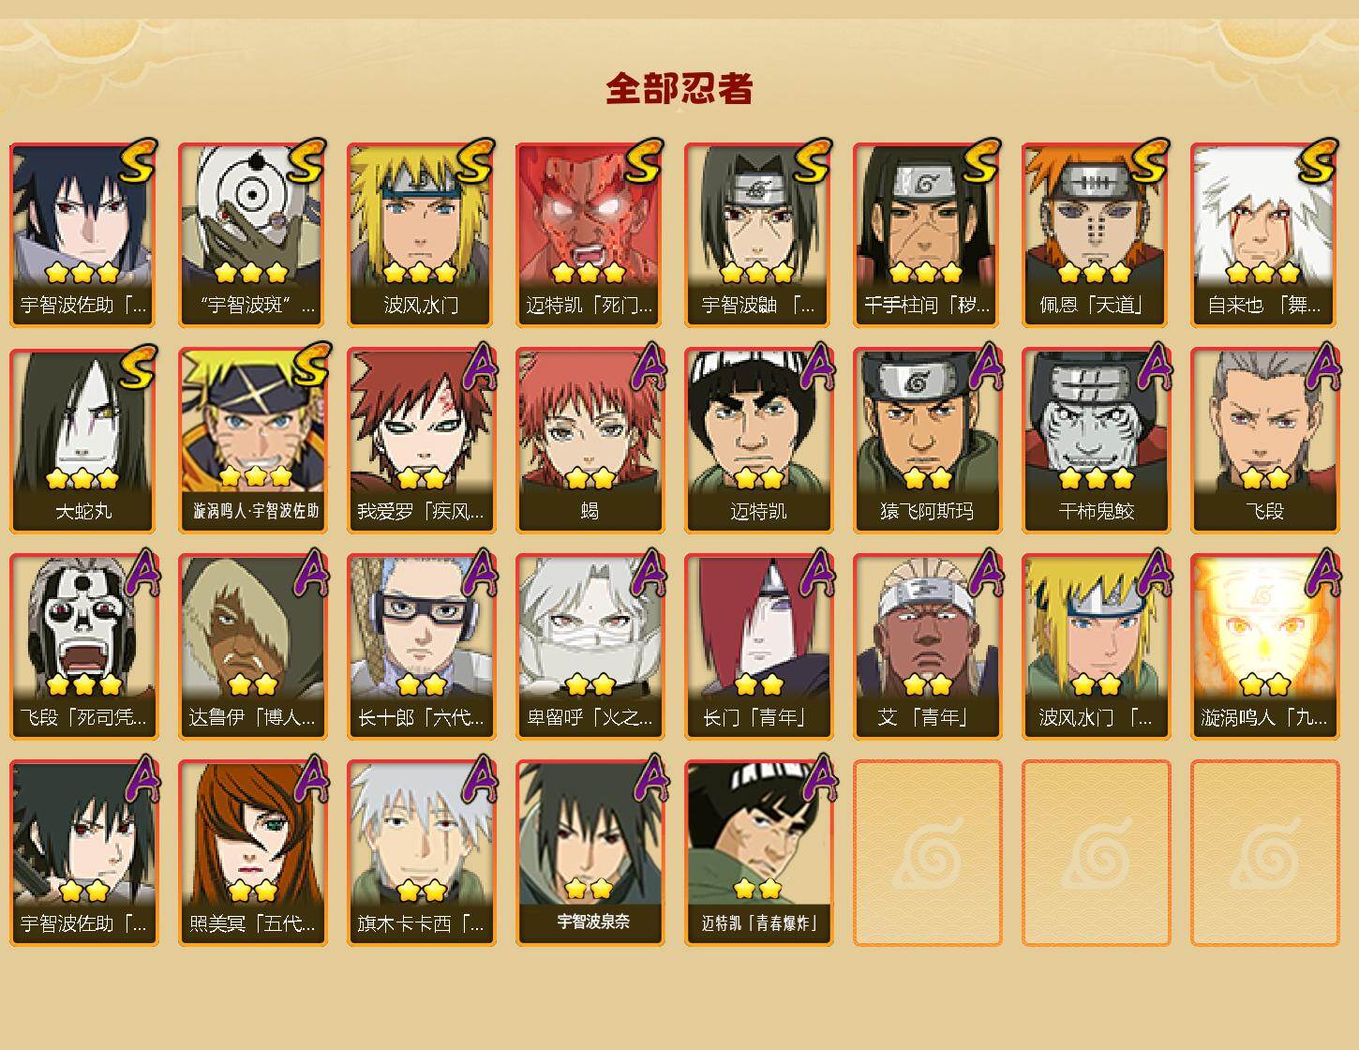Image resolution: width=1359 pixels, height=1050 pixels.
Task: Open the A-rank 飞段 ninja card
Action: click(1264, 441)
